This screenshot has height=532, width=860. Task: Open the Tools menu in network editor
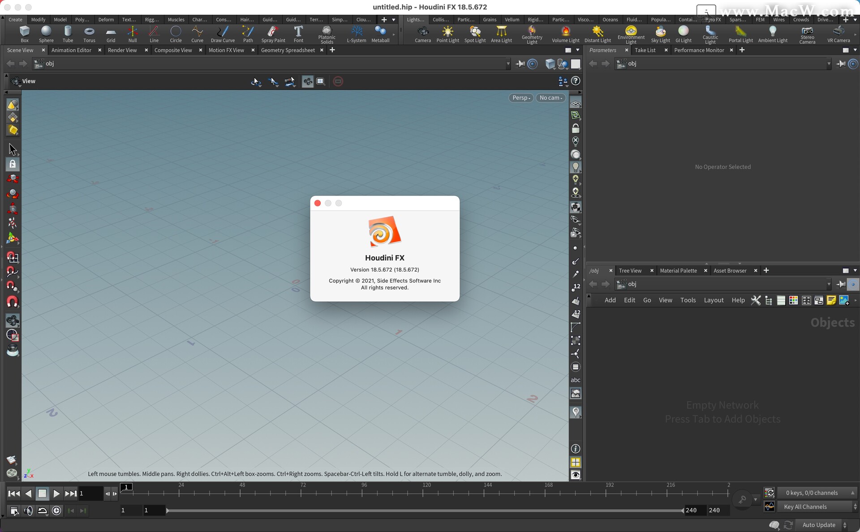(x=688, y=300)
